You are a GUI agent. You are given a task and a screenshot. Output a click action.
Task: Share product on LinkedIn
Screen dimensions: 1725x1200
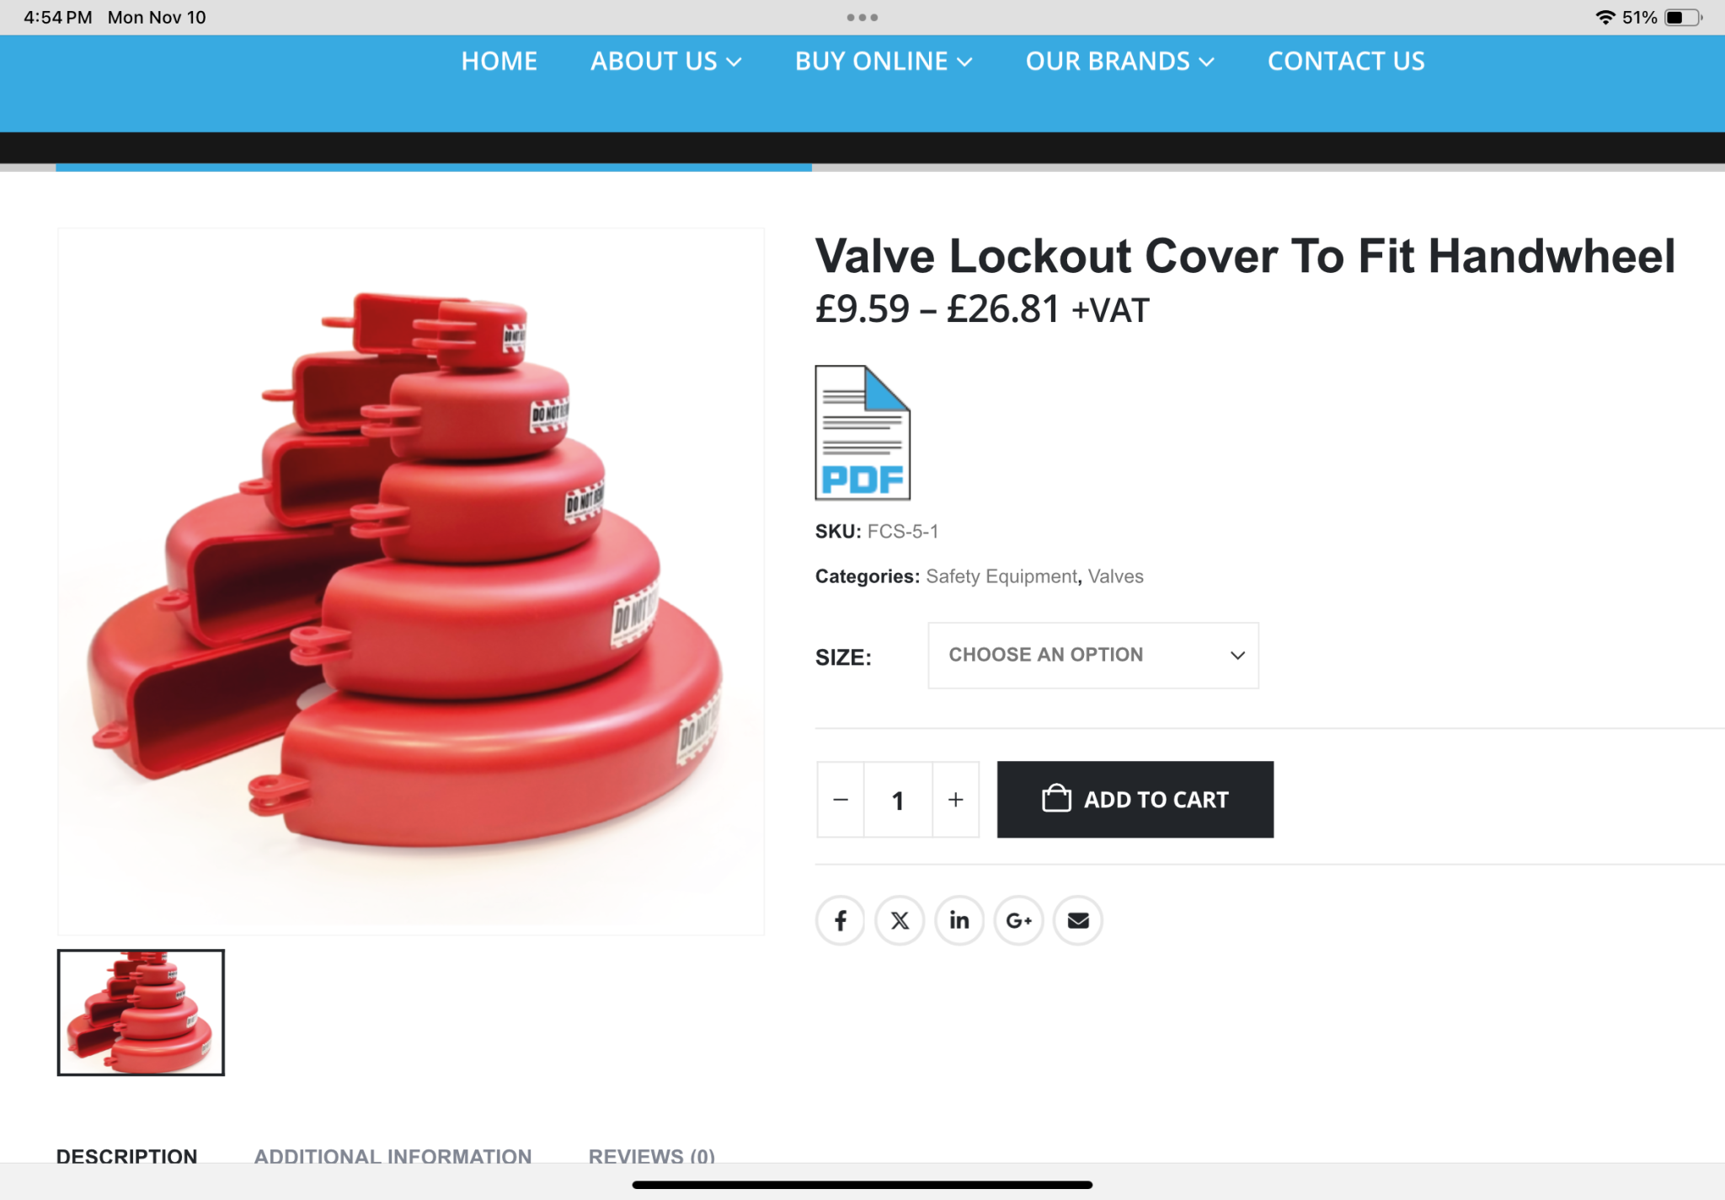tap(959, 920)
